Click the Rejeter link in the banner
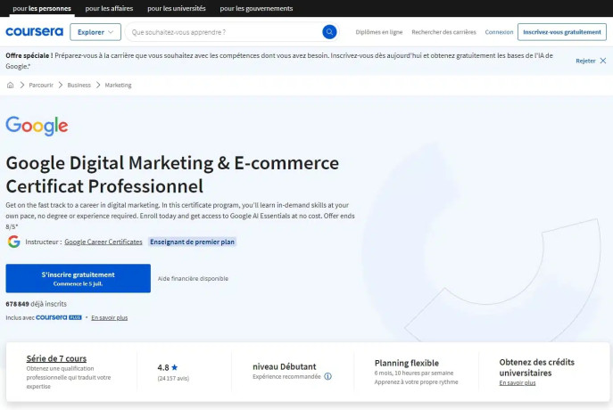This screenshot has height=410, width=613. [x=585, y=61]
